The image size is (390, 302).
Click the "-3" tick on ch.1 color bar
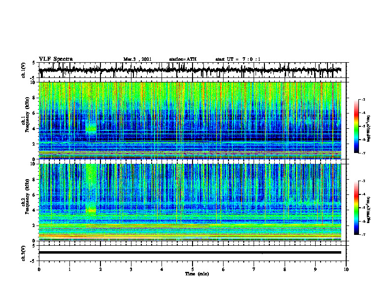[363, 100]
